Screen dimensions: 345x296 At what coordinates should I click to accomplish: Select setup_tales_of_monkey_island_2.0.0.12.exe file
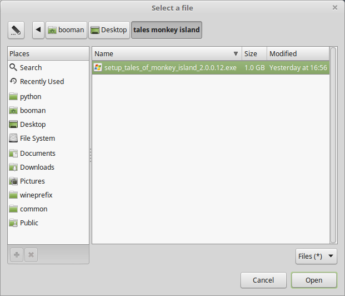[x=211, y=67]
